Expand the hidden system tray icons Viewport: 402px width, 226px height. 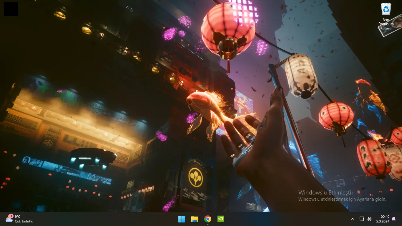(x=353, y=219)
